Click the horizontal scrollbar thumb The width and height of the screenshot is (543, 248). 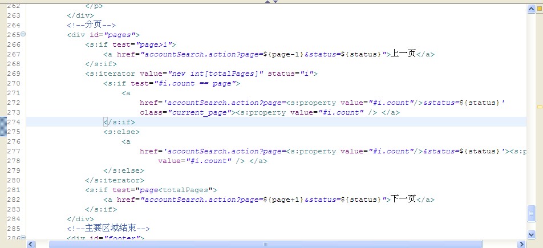(266, 244)
